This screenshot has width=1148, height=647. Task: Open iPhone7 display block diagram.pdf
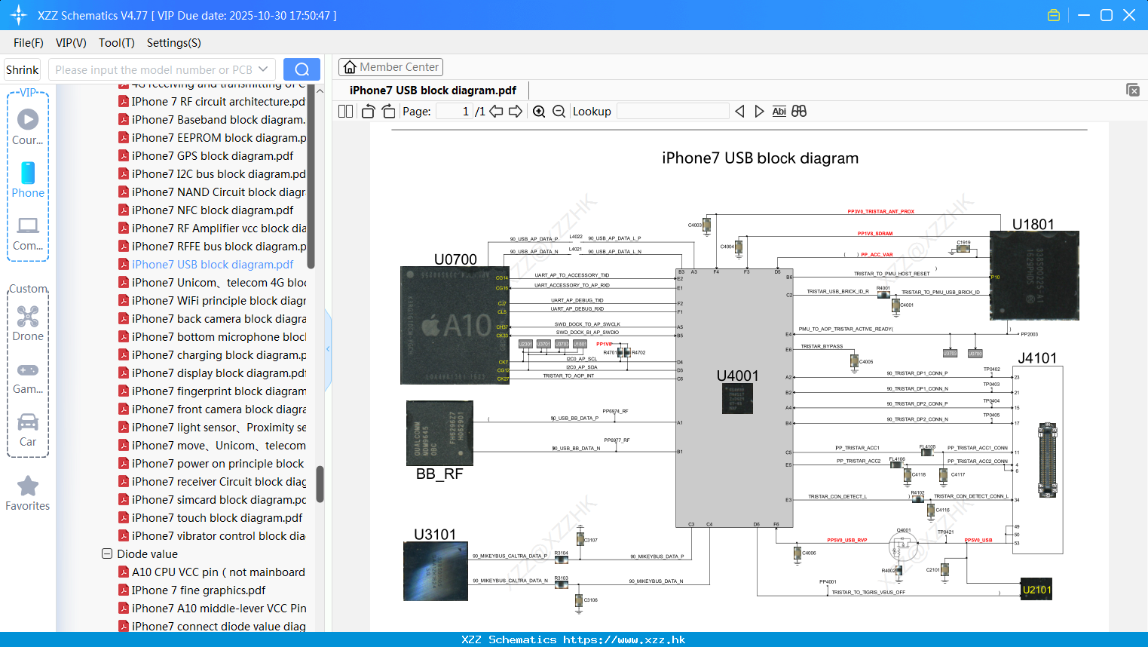[212, 373]
